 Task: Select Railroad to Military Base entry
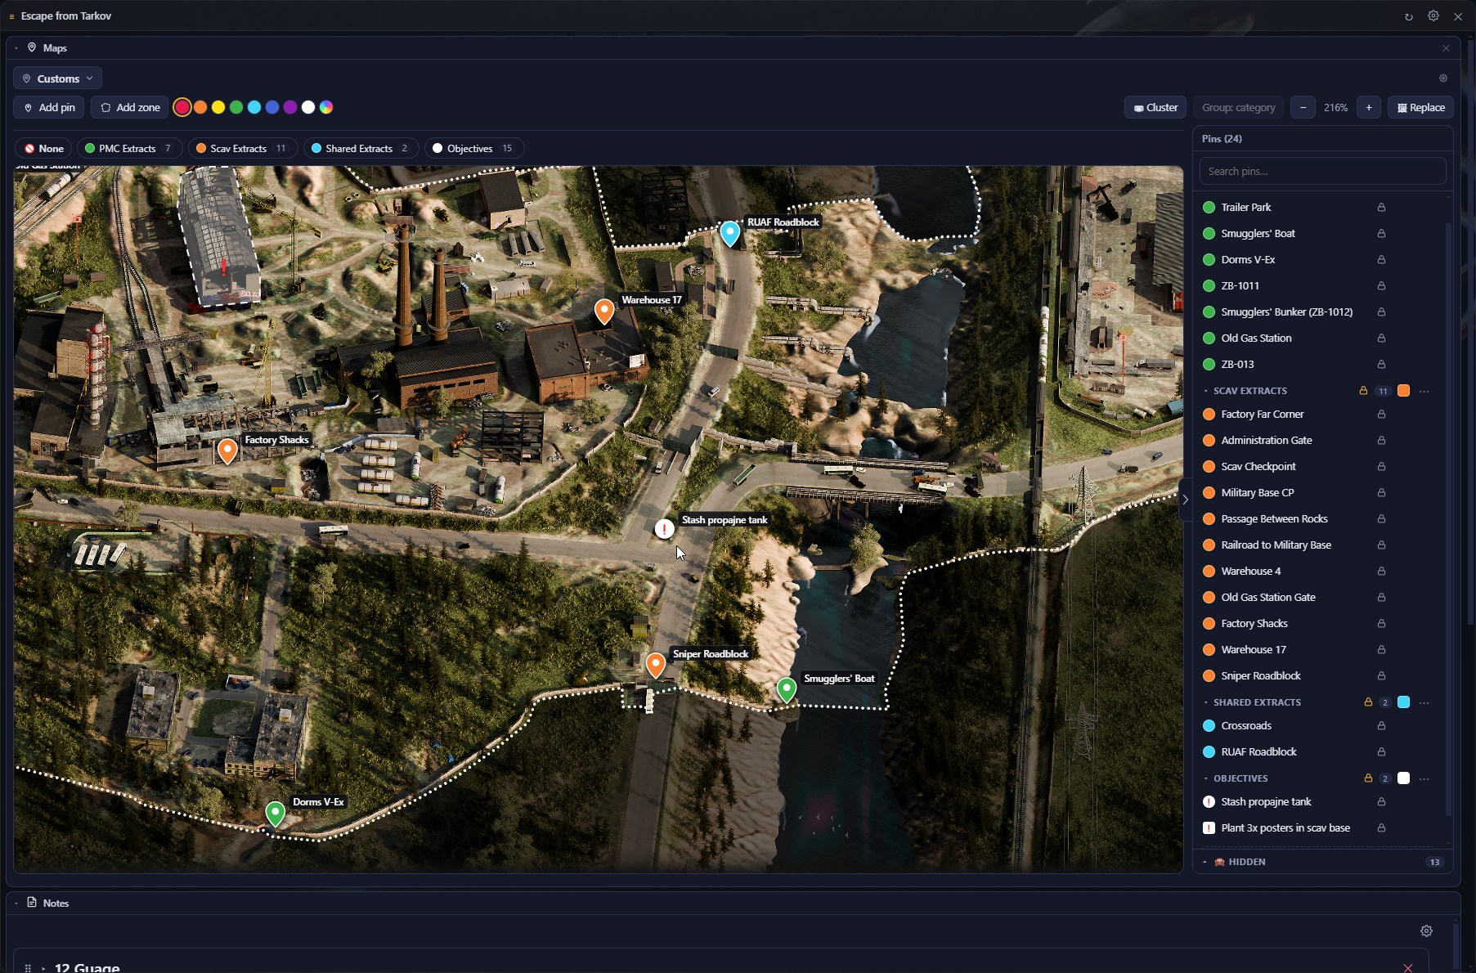coord(1276,545)
